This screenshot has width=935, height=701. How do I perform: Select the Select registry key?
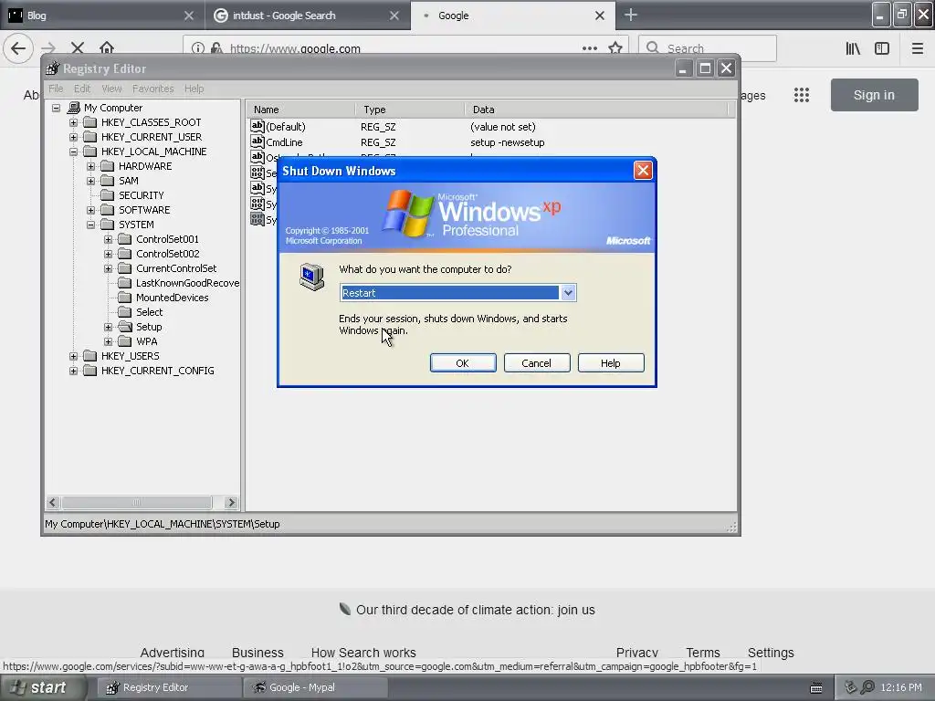pyautogui.click(x=149, y=312)
